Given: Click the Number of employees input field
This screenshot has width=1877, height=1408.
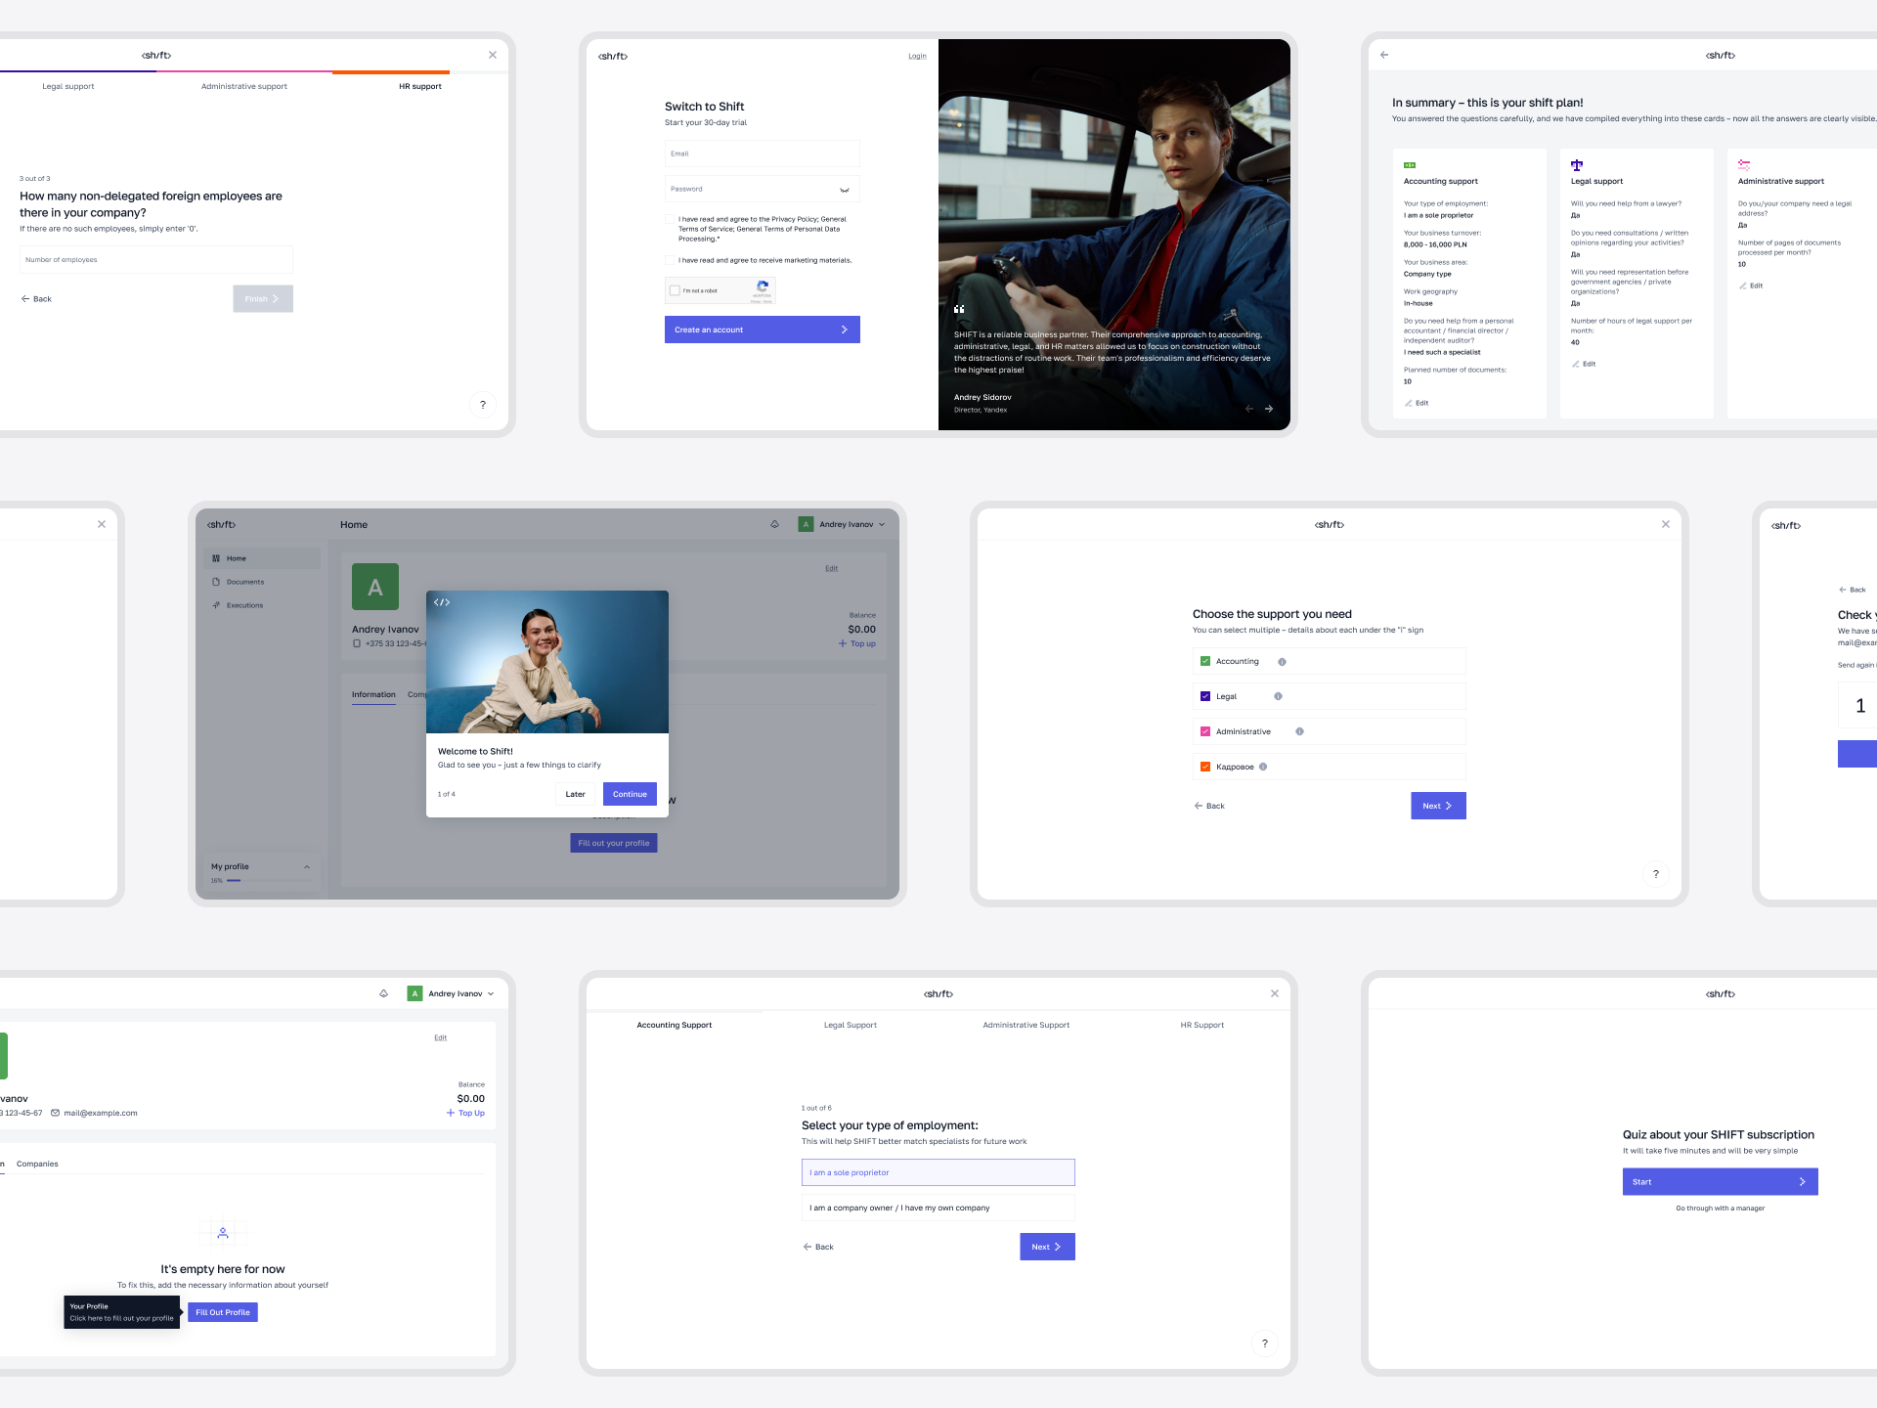Looking at the screenshot, I should click(x=155, y=259).
